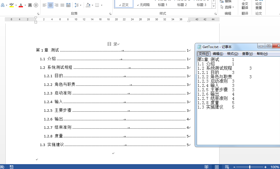Justify text alignment
The image size is (280, 169).
pos(62,5)
